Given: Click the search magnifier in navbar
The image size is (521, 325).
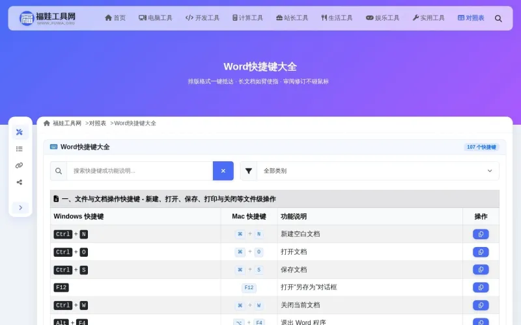Looking at the screenshot, I should [x=498, y=19].
